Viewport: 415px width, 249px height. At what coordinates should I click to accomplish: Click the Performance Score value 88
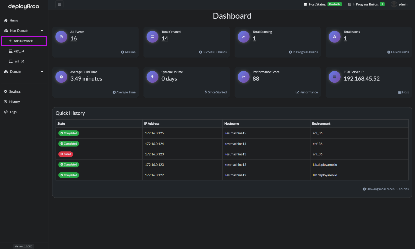point(256,79)
